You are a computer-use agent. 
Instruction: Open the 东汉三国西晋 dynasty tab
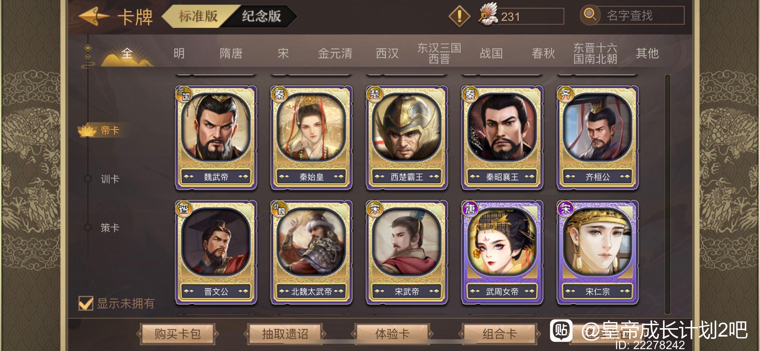(x=439, y=53)
